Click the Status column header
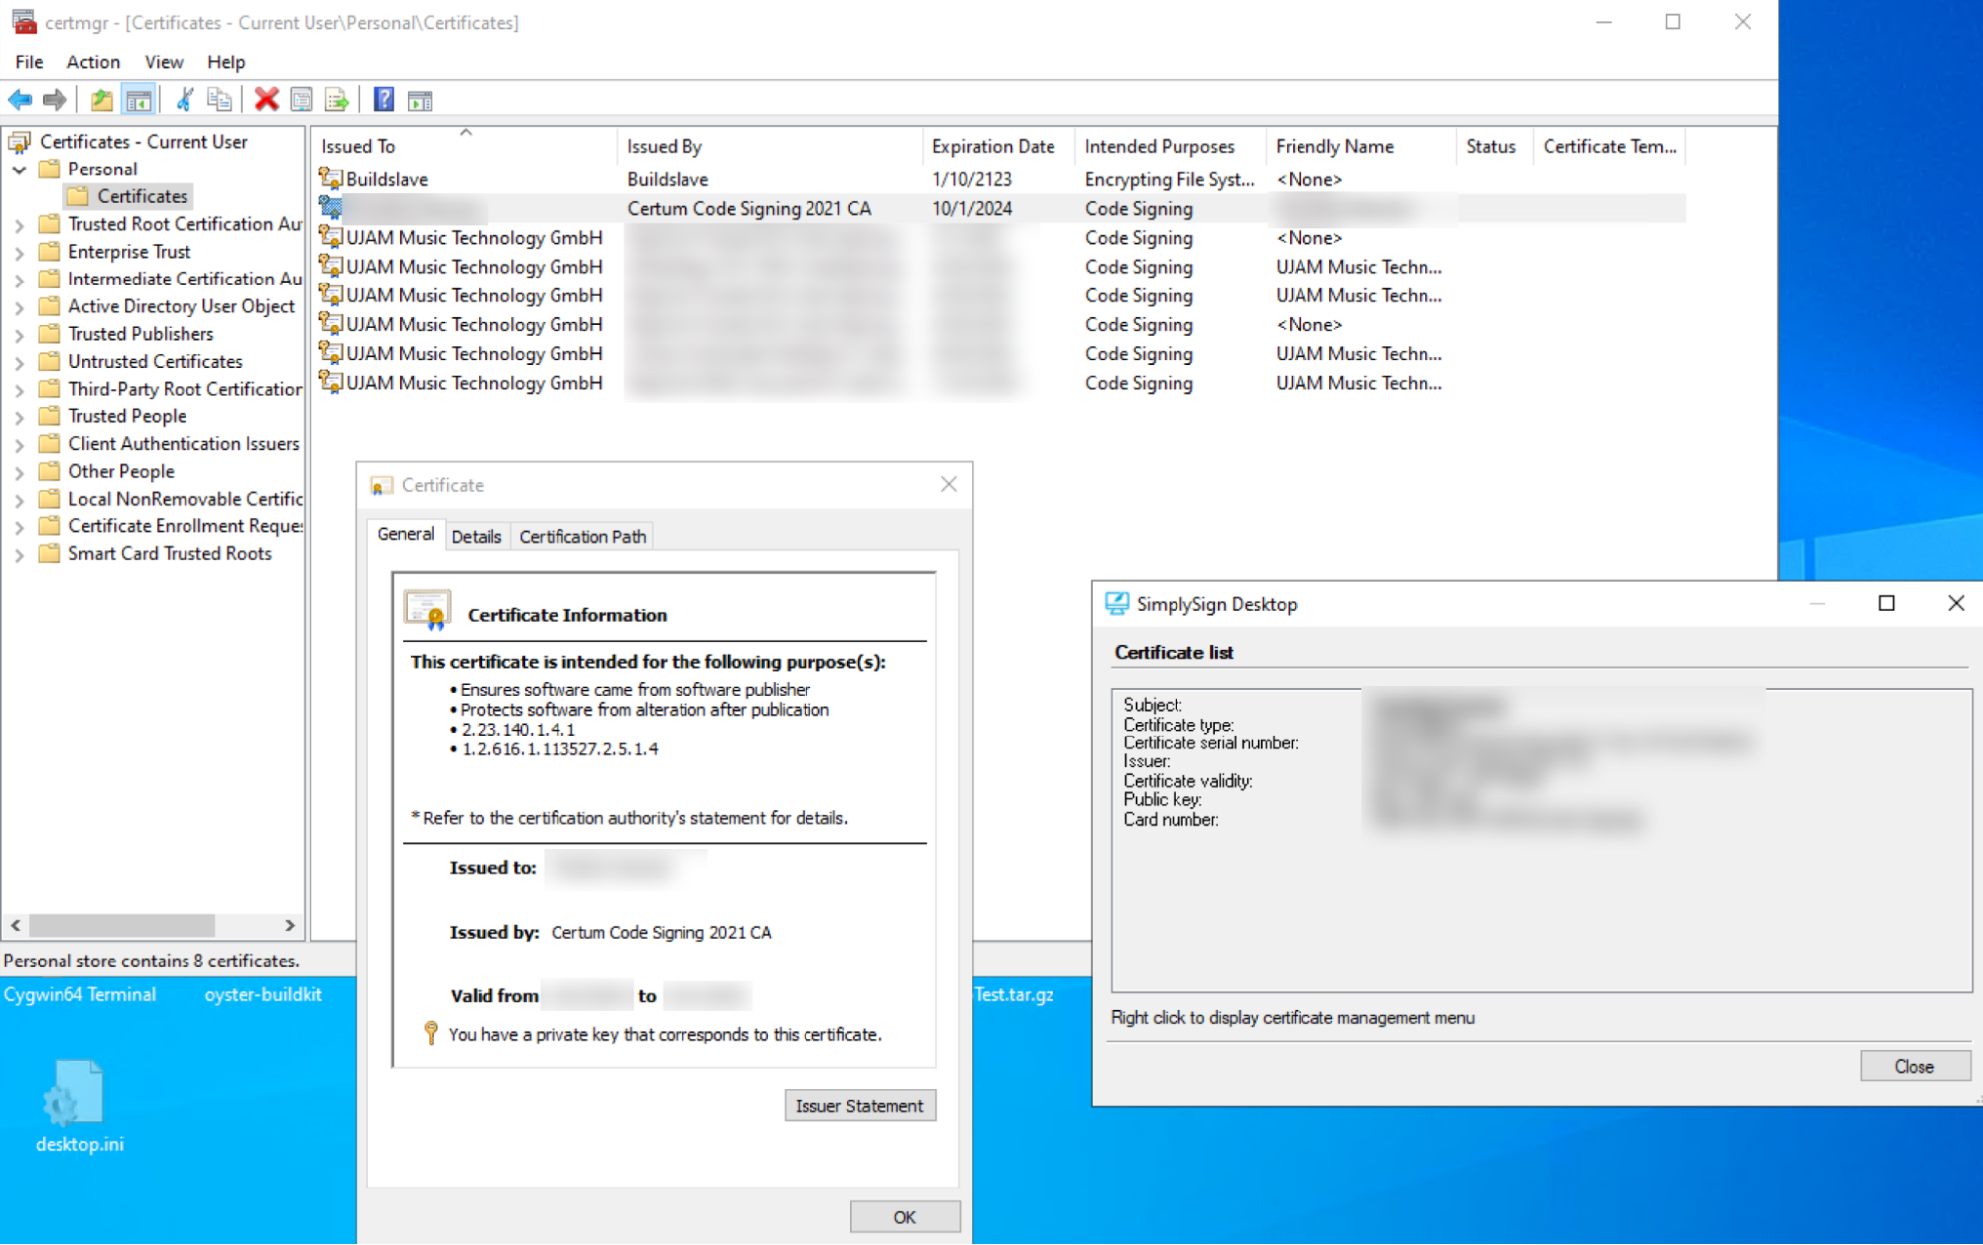 click(x=1495, y=146)
